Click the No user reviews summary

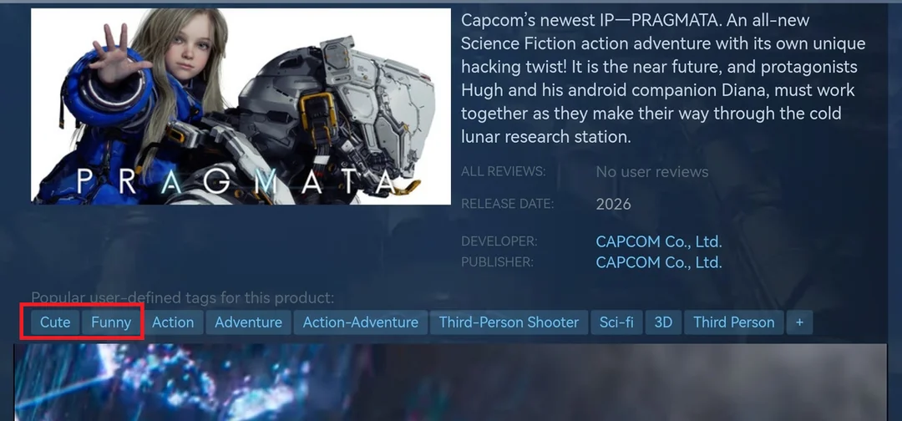(x=651, y=171)
